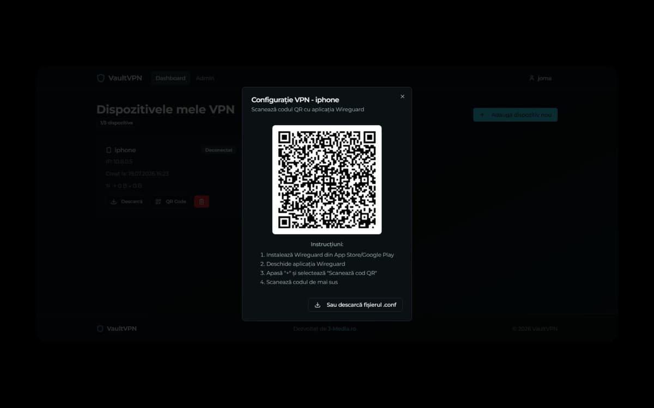
Task: Download the .conf file from the dialog
Action: coord(355,305)
